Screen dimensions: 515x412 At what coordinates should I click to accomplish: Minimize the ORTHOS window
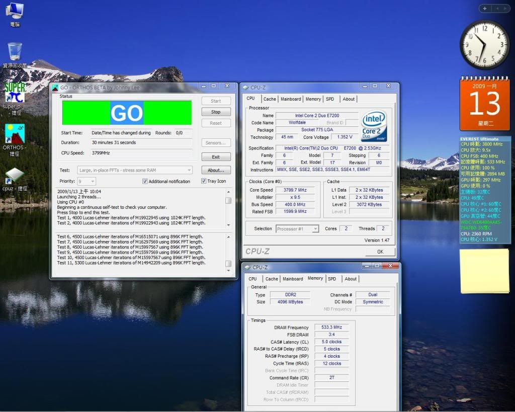point(204,86)
